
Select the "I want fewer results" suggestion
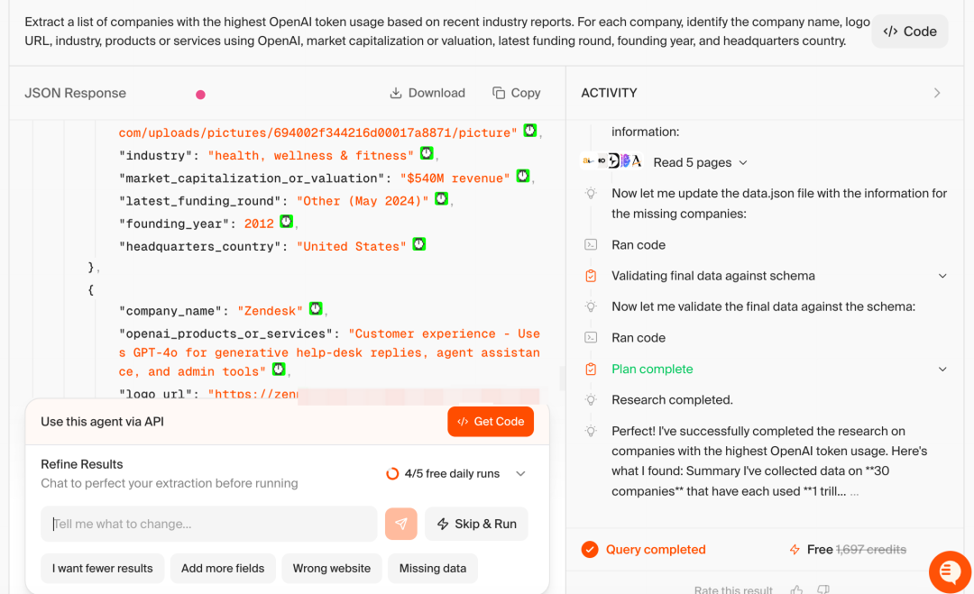[103, 569]
